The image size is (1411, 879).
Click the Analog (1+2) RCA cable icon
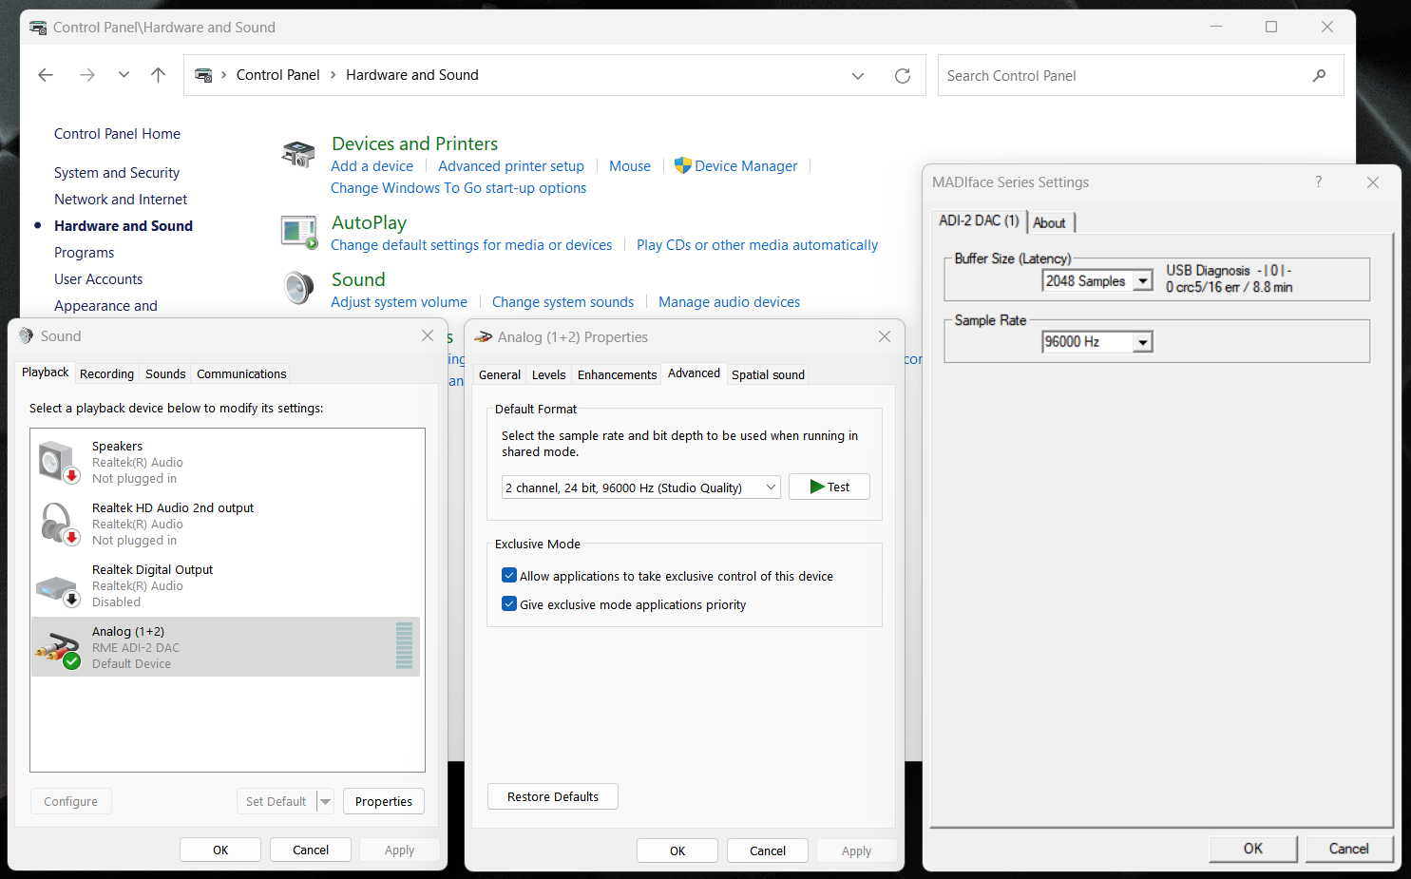[58, 649]
